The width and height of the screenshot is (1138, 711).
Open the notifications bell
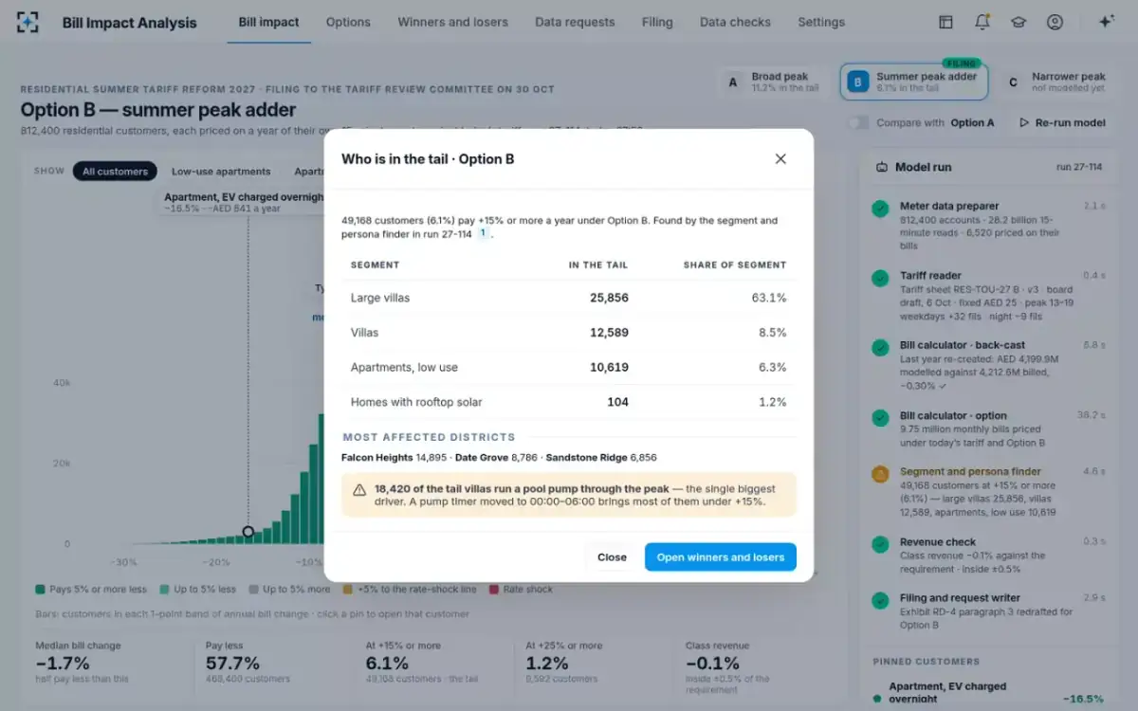982,22
